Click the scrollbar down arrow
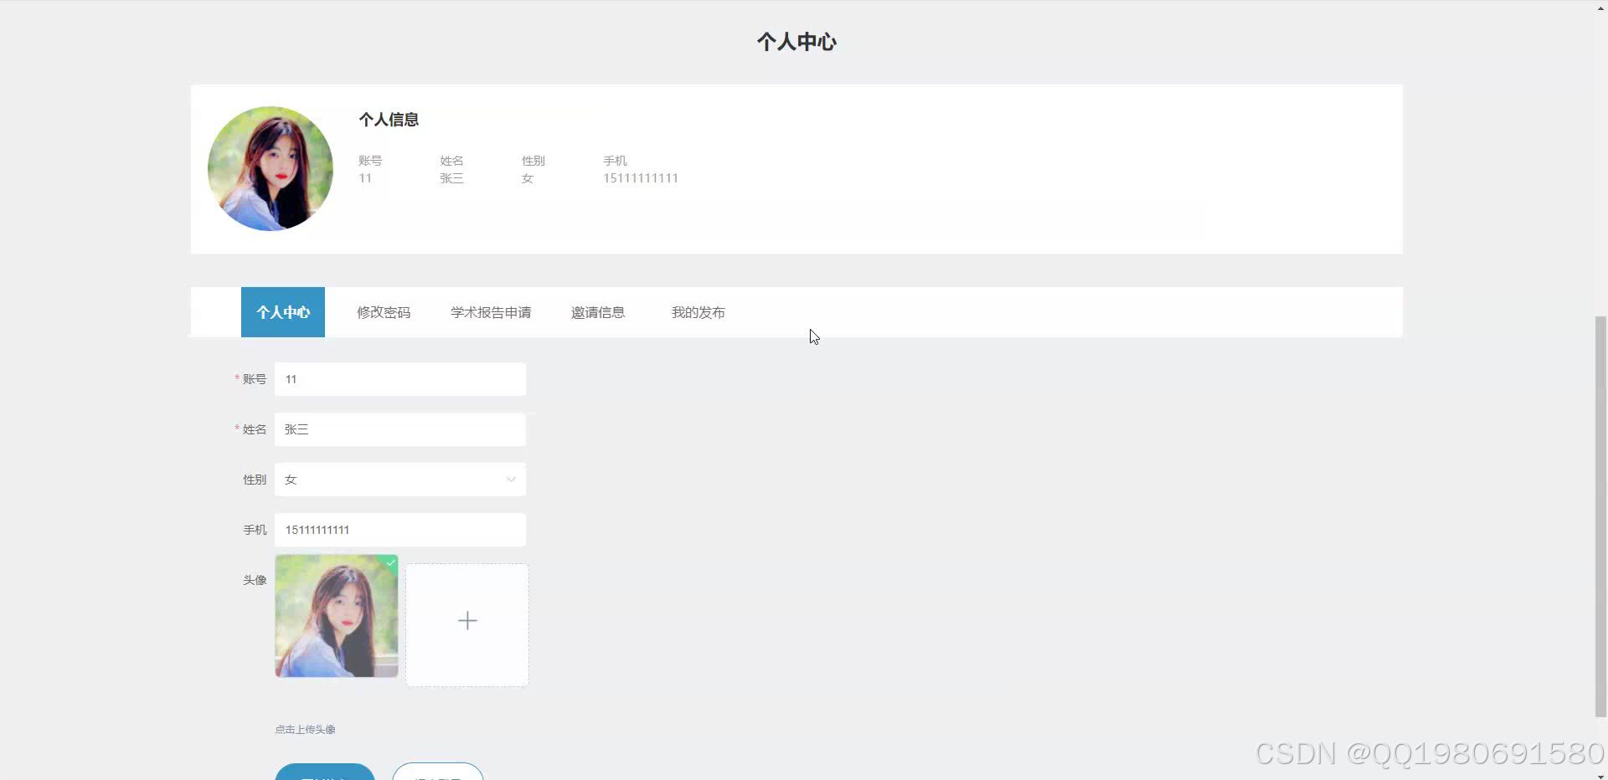Image resolution: width=1608 pixels, height=780 pixels. coord(1602,773)
